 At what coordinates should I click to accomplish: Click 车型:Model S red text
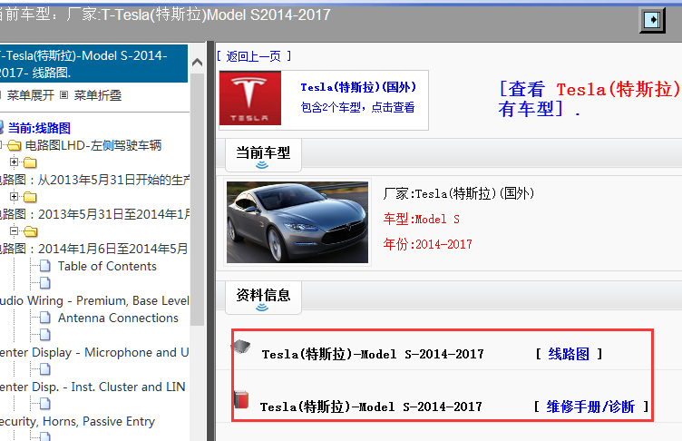421,219
